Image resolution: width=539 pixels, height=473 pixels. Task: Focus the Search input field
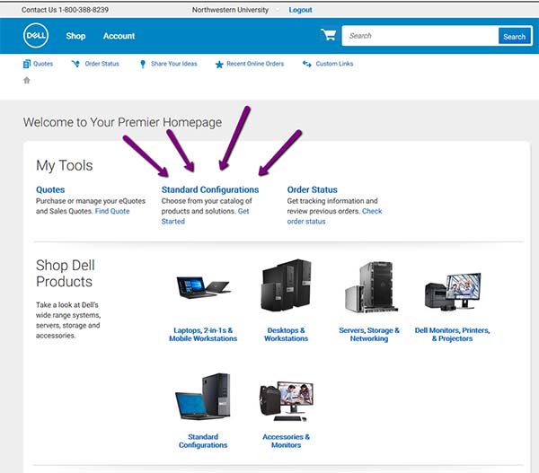click(420, 36)
